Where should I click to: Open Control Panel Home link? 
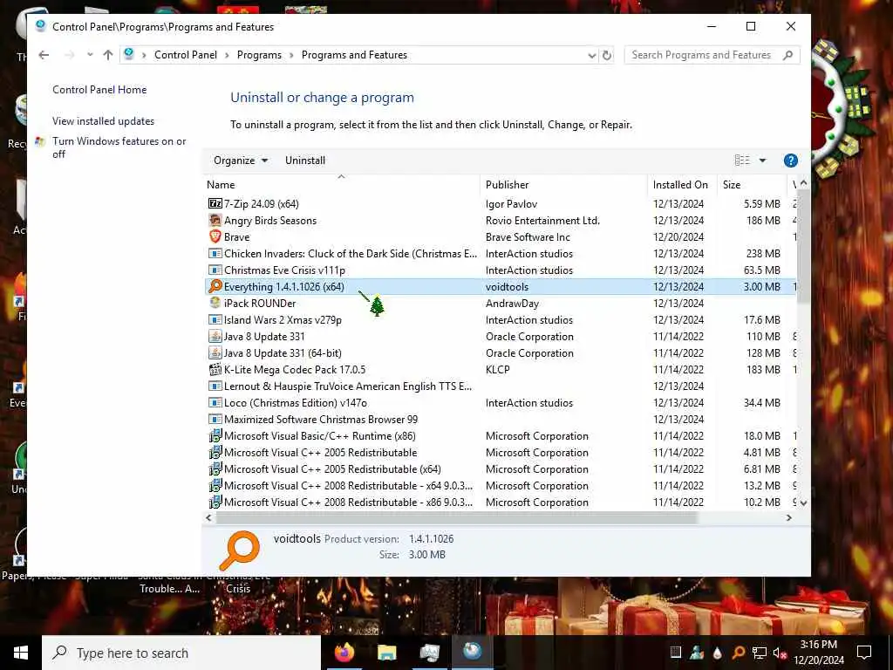(x=99, y=90)
